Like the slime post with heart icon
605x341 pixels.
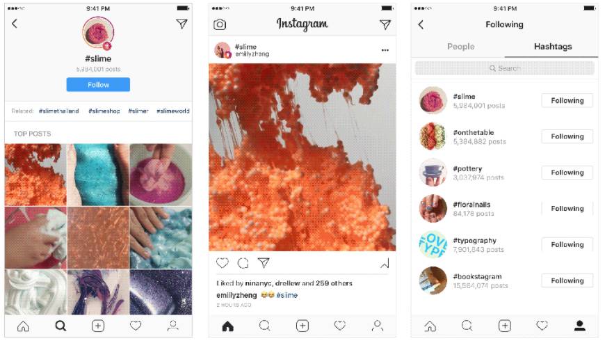223,263
